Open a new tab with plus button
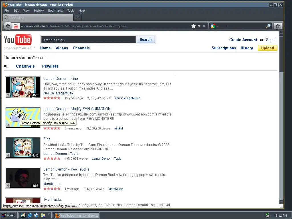Viewport: 292px width, 219px height. (x=78, y=17)
